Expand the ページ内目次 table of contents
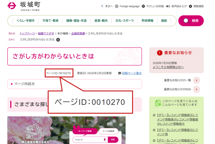Image resolution: width=215 pixels, height=144 pixels. (75, 84)
